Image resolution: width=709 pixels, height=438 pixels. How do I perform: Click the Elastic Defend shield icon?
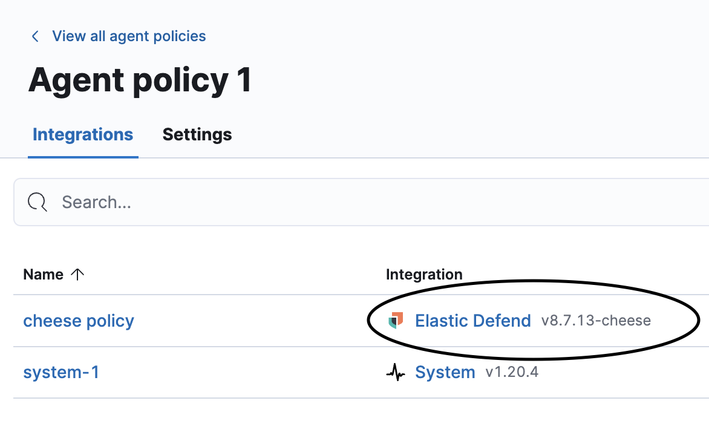coord(396,321)
